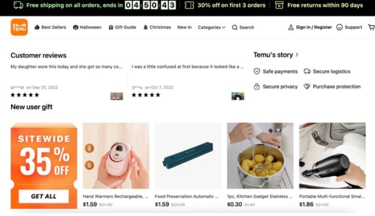Click the Secure privacy lock icon
This screenshot has width=375, height=216.
point(257,87)
